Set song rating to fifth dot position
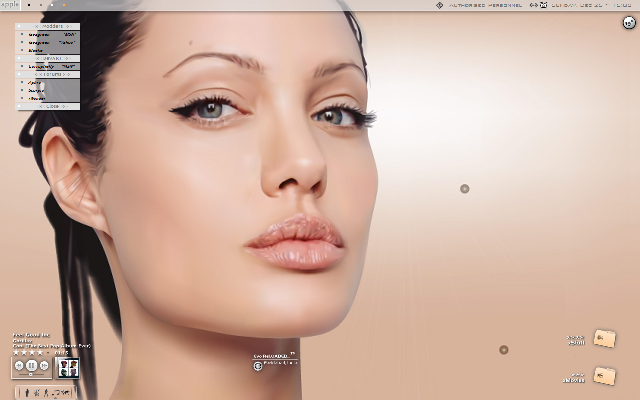 point(48,353)
